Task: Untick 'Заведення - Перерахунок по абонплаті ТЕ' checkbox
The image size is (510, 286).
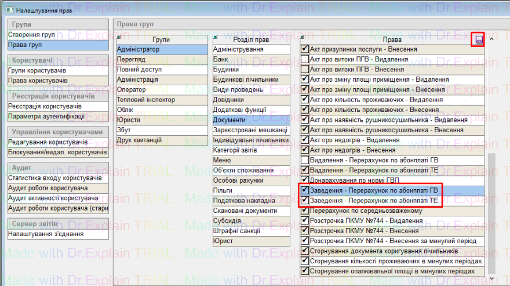Action: pyautogui.click(x=305, y=200)
